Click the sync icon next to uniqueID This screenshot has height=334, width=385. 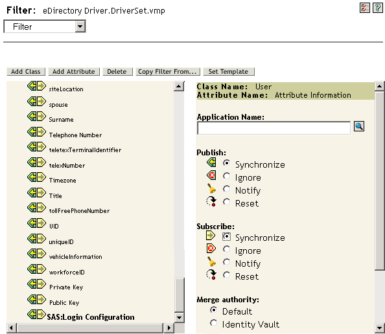(36, 238)
